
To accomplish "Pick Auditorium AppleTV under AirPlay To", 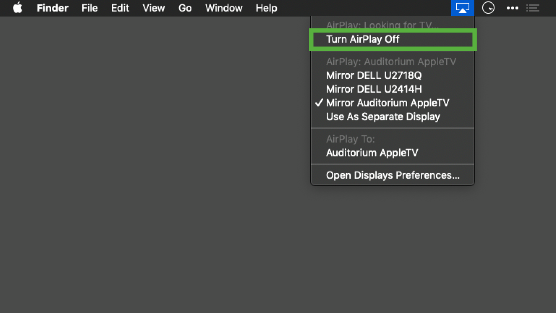I will coord(372,153).
